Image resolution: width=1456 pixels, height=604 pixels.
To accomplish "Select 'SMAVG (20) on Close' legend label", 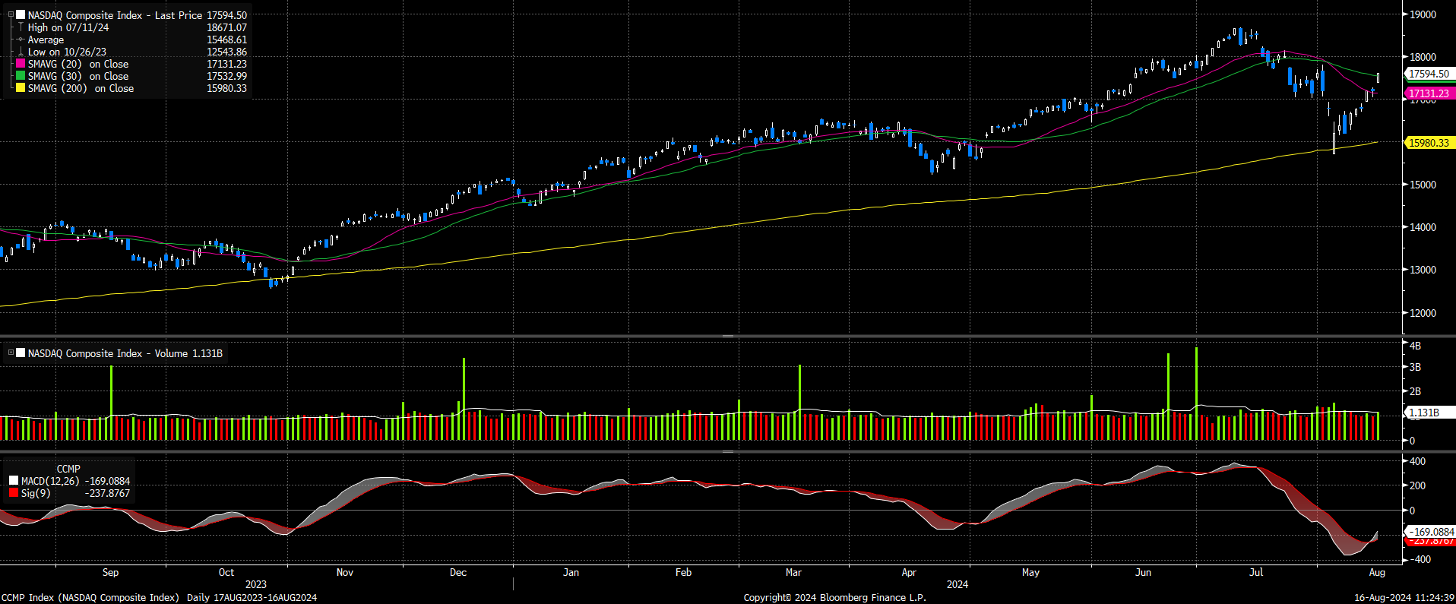I will (78, 64).
